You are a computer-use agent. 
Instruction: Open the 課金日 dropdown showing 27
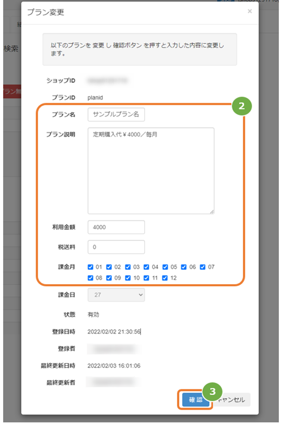click(116, 295)
